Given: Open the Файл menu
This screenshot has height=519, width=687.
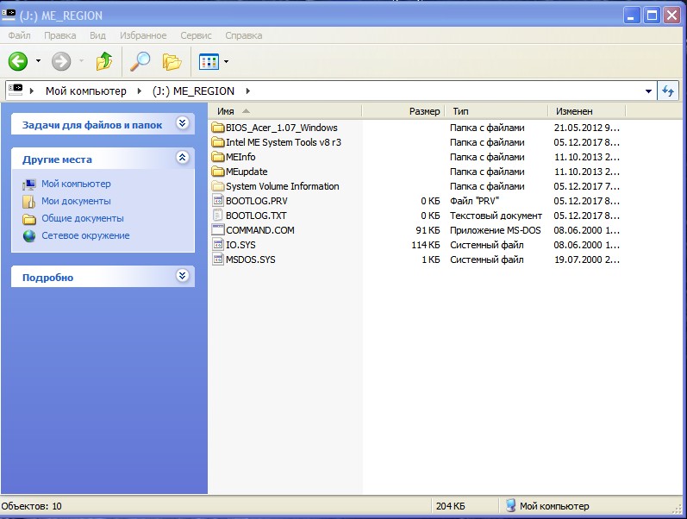Looking at the screenshot, I should click(x=19, y=35).
